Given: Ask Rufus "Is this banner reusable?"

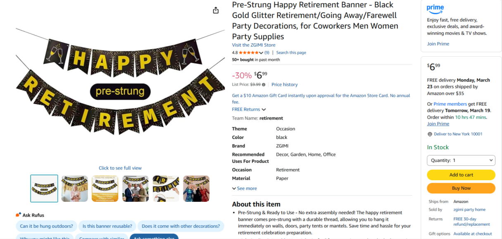Looking at the screenshot, I should [107, 226].
